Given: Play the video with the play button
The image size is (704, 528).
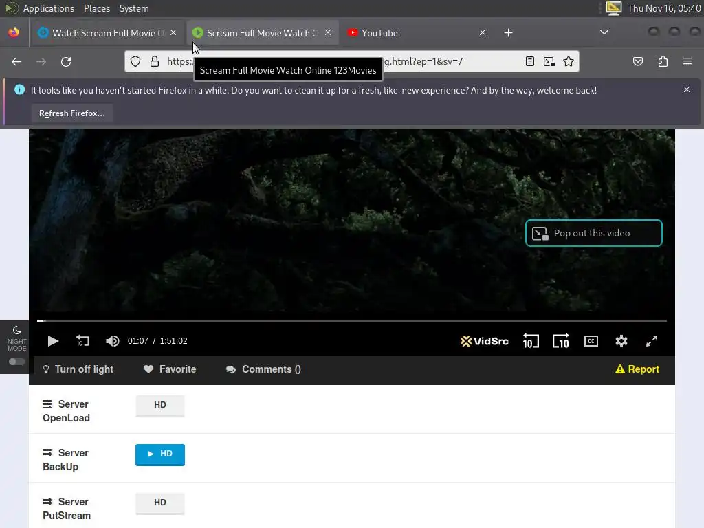Looking at the screenshot, I should (x=53, y=341).
